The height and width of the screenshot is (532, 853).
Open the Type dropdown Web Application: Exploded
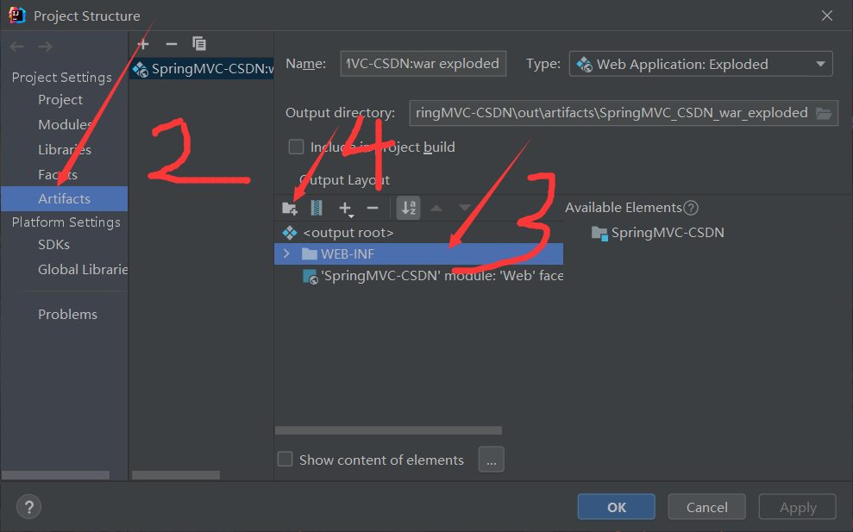click(700, 64)
